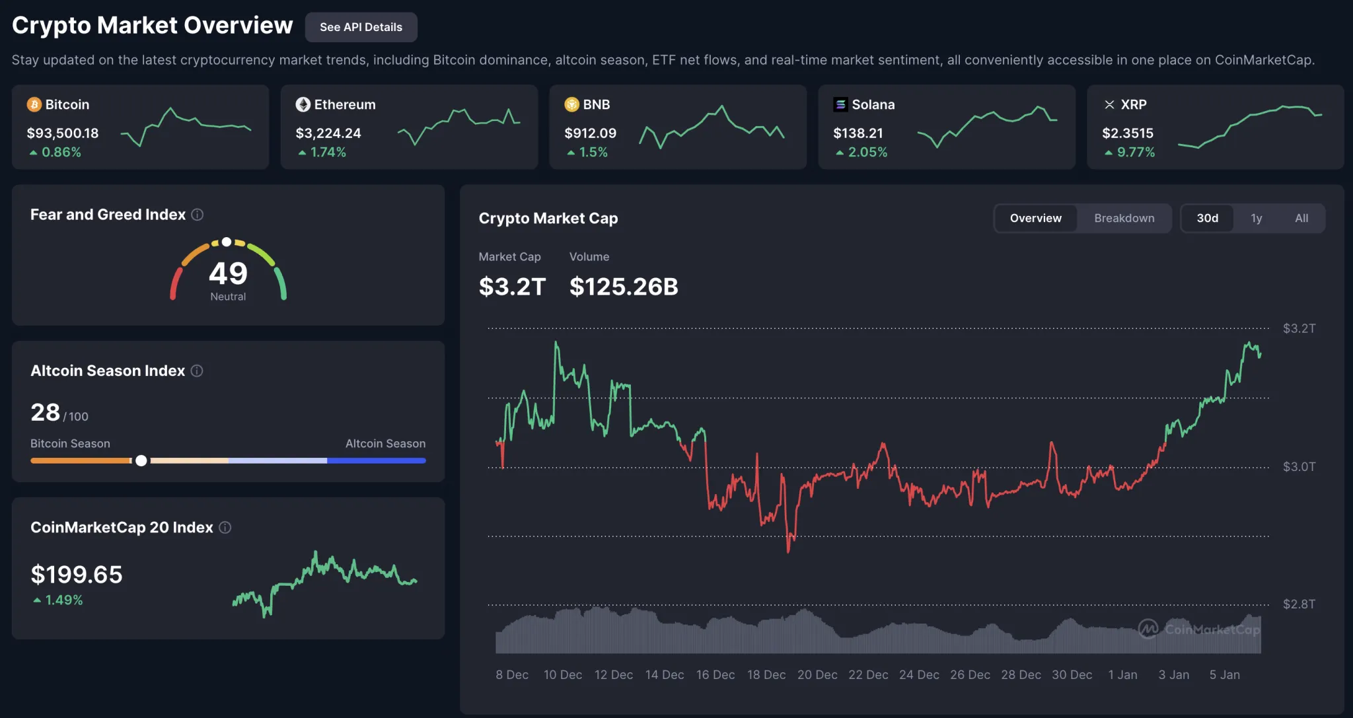Open the Fear and Greed Index info tooltip

(x=197, y=214)
